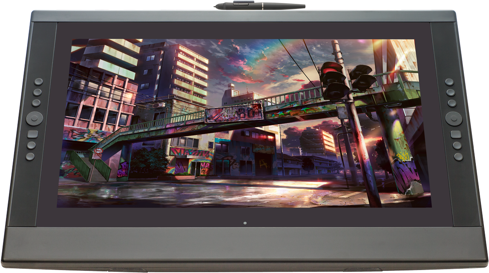Click round button just below right square button

(x=457, y=145)
